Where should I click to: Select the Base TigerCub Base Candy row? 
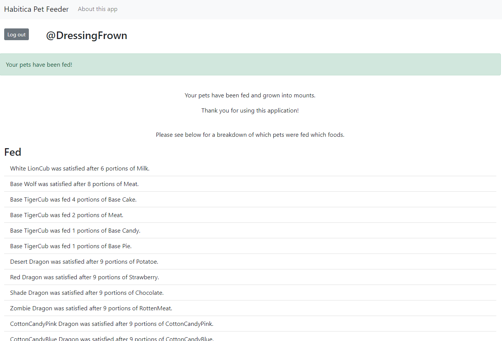[250, 231]
